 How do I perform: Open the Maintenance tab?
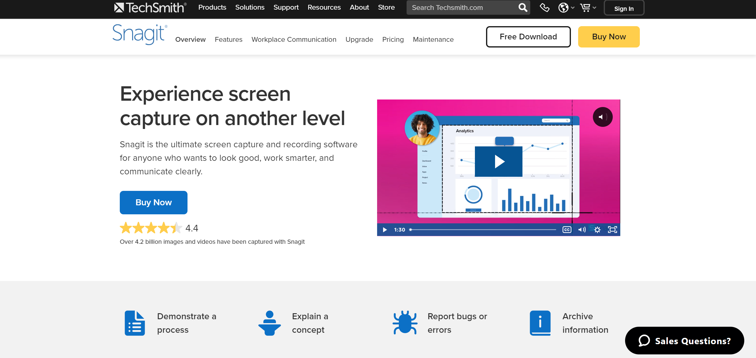click(433, 39)
